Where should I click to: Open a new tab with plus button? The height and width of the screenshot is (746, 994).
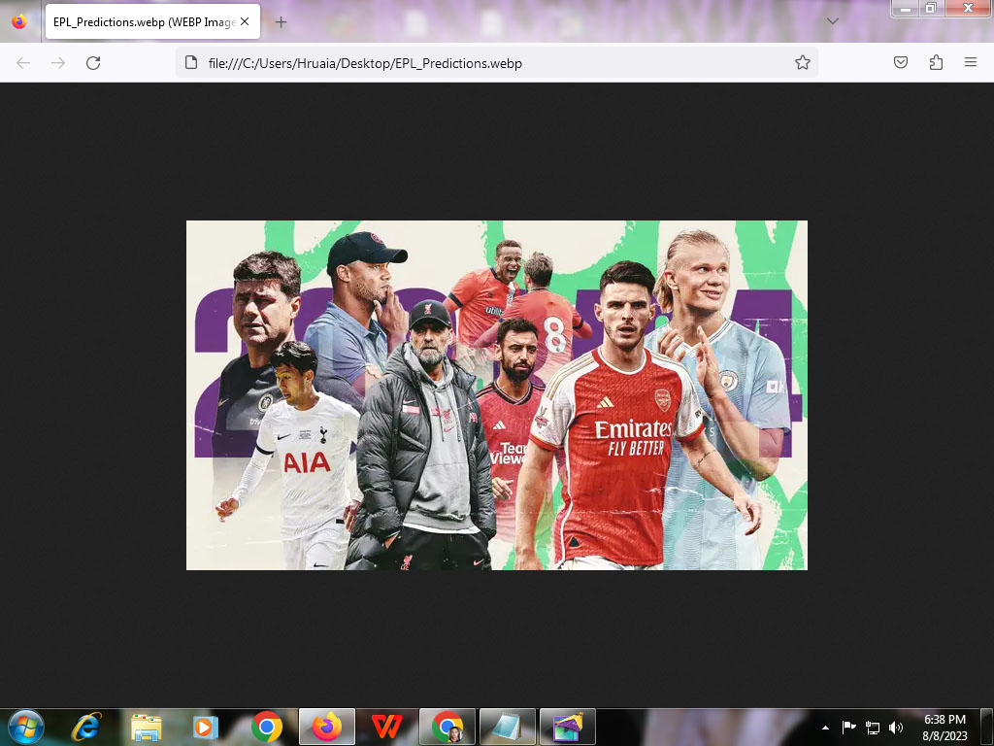click(281, 21)
